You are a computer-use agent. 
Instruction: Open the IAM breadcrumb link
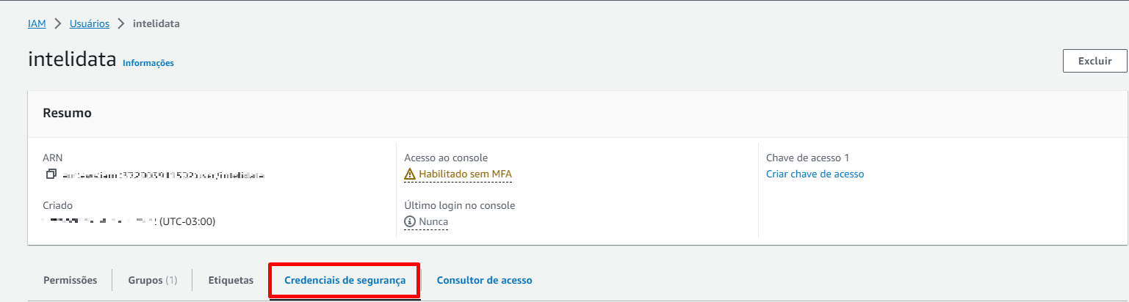tap(37, 24)
